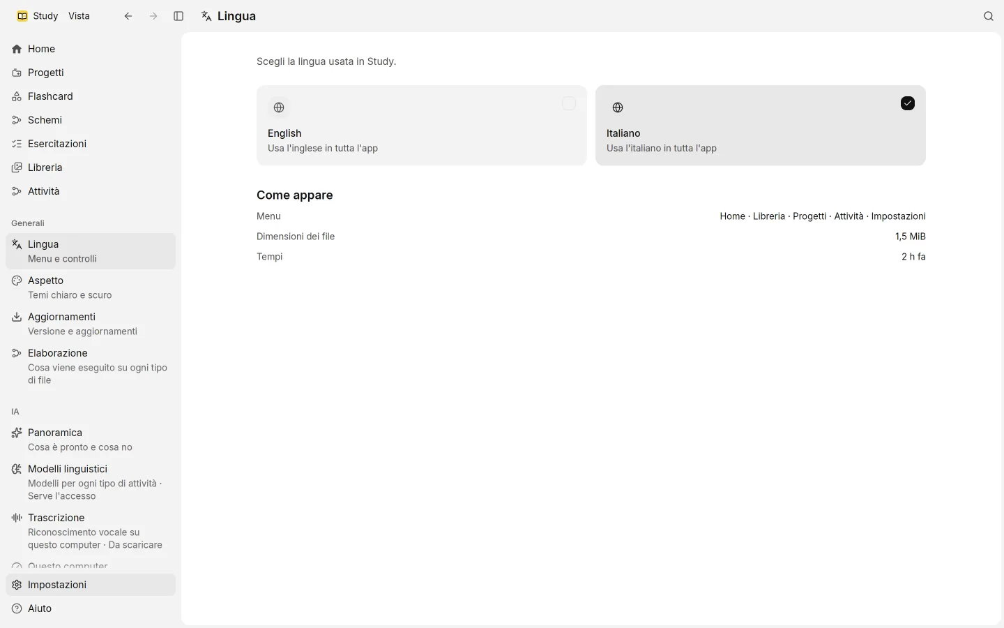This screenshot has height=628, width=1004.
Task: Click the Lingua page title
Action: tap(236, 16)
